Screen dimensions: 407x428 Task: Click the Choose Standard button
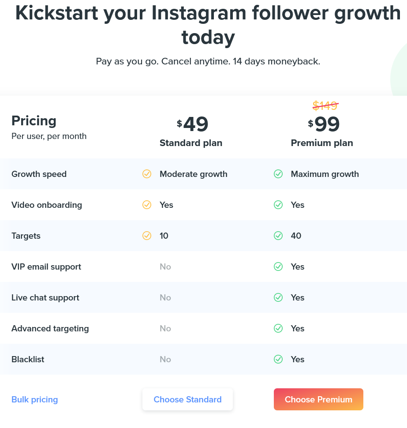pyautogui.click(x=187, y=399)
